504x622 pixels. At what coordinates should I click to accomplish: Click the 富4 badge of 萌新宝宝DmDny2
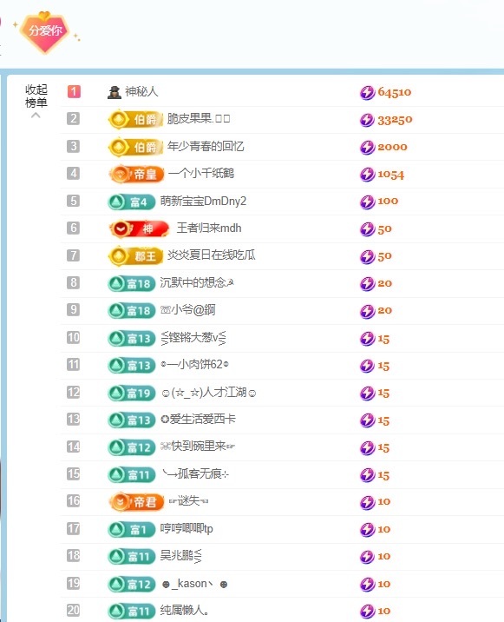132,202
